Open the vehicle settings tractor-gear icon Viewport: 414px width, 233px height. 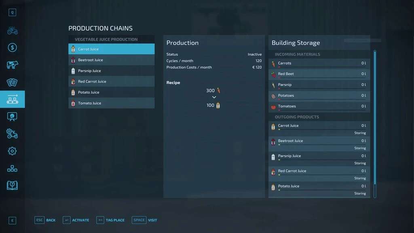(x=12, y=133)
